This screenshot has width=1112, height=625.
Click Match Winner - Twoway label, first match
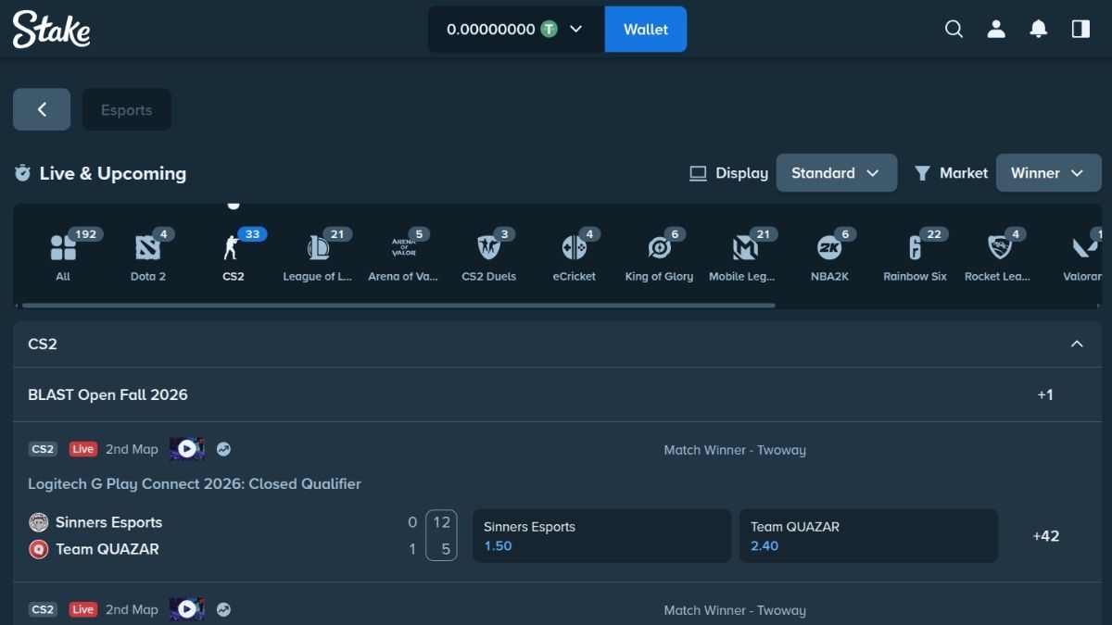click(x=735, y=450)
